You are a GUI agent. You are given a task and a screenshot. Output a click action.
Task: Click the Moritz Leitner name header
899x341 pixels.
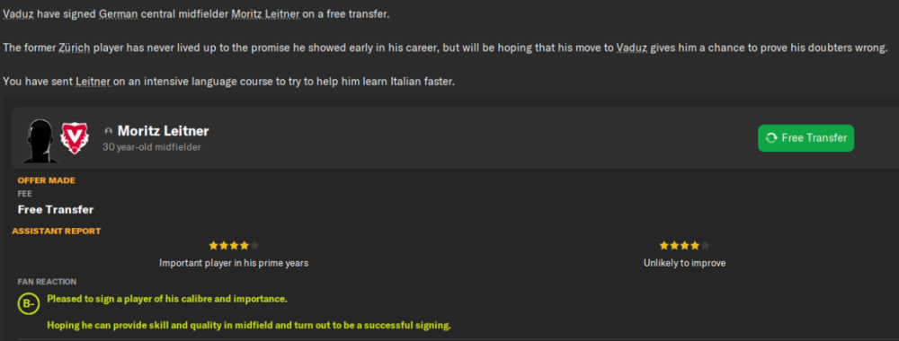163,131
